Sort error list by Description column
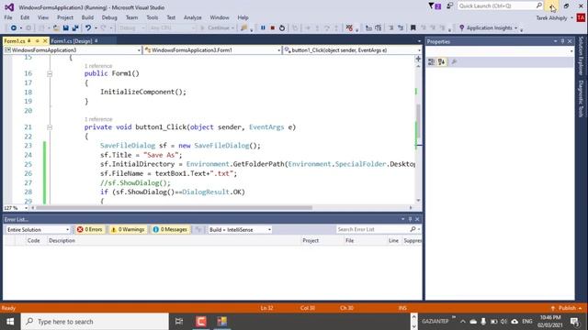The height and width of the screenshot is (330, 588). point(62,240)
